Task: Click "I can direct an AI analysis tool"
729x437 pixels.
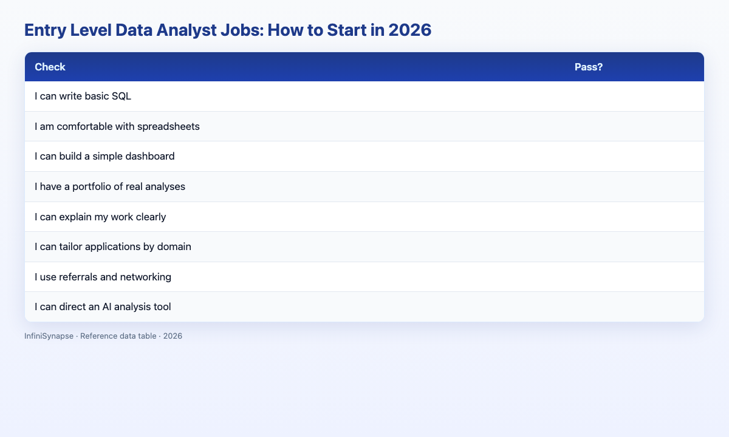Action: tap(103, 307)
